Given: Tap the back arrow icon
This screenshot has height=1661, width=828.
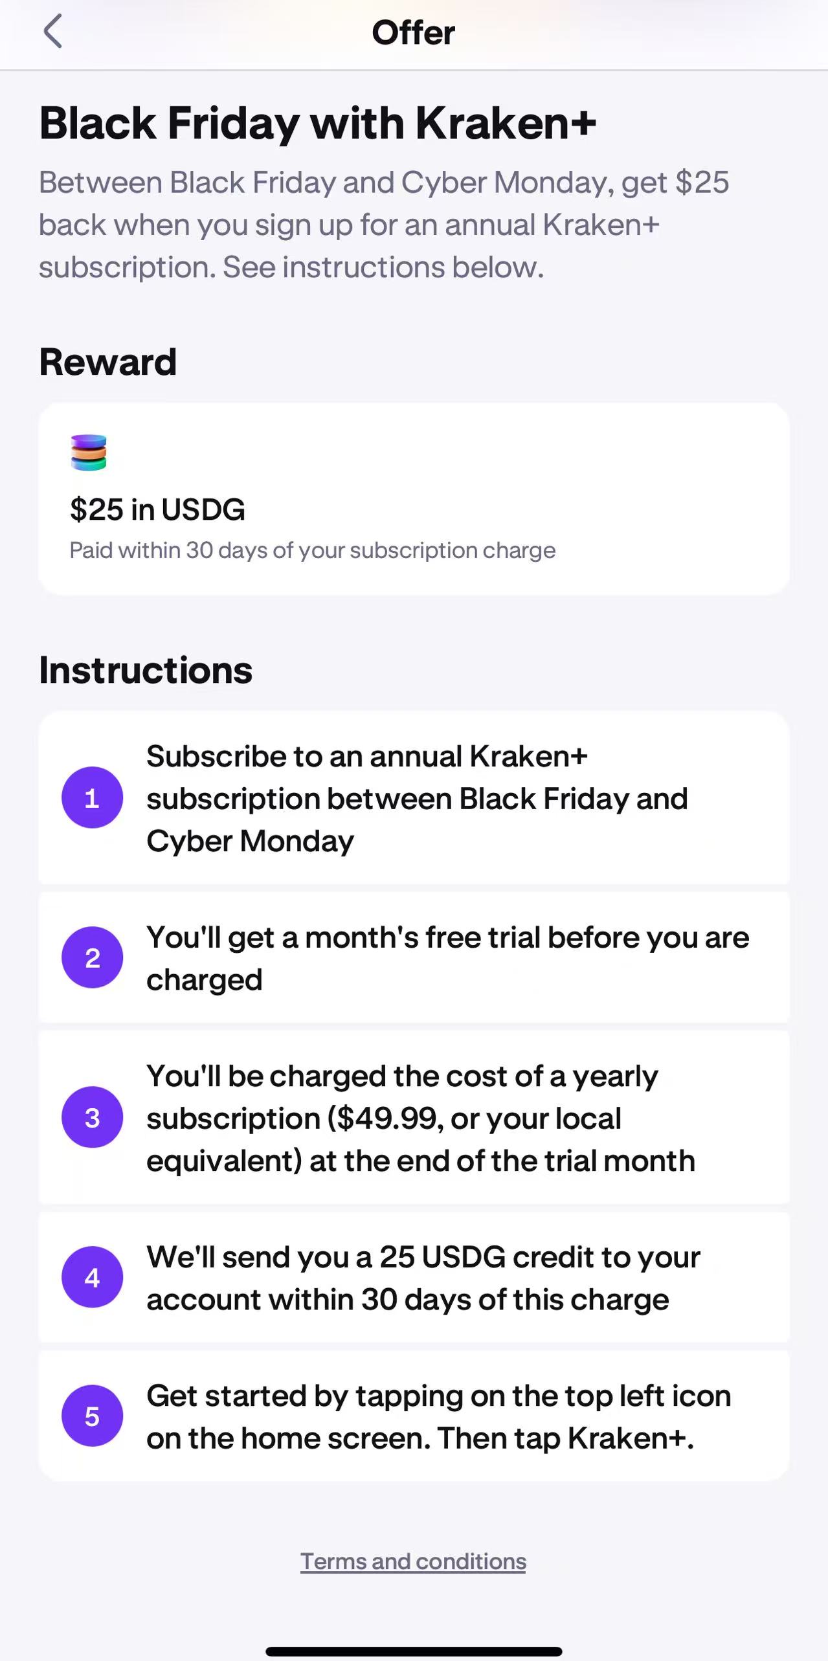Looking at the screenshot, I should coord(53,31).
